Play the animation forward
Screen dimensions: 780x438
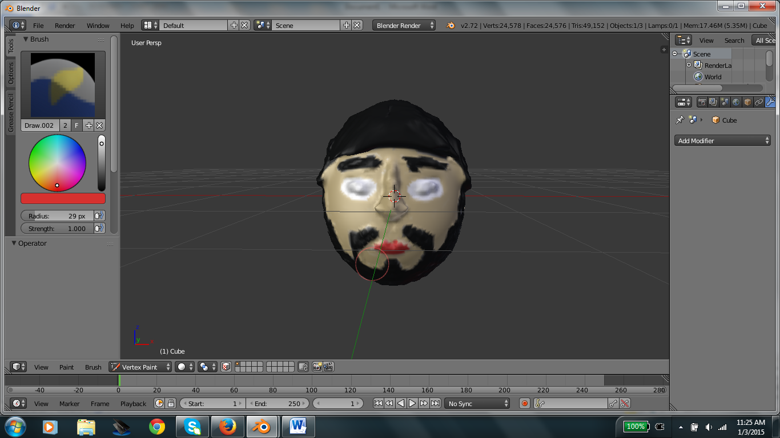coord(412,403)
